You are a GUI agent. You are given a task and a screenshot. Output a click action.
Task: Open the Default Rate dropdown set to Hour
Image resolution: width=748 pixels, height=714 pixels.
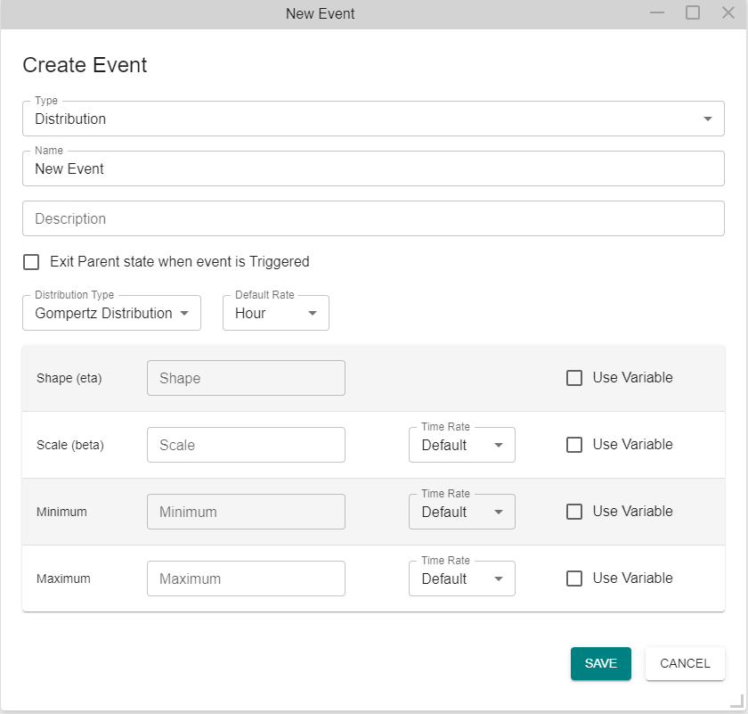point(276,313)
